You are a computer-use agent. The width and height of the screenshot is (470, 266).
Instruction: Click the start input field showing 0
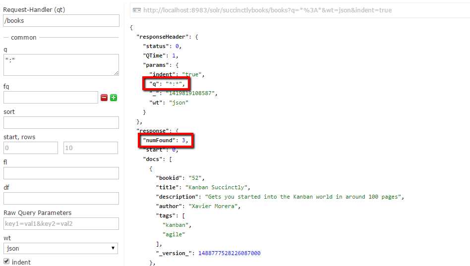pyautogui.click(x=31, y=148)
